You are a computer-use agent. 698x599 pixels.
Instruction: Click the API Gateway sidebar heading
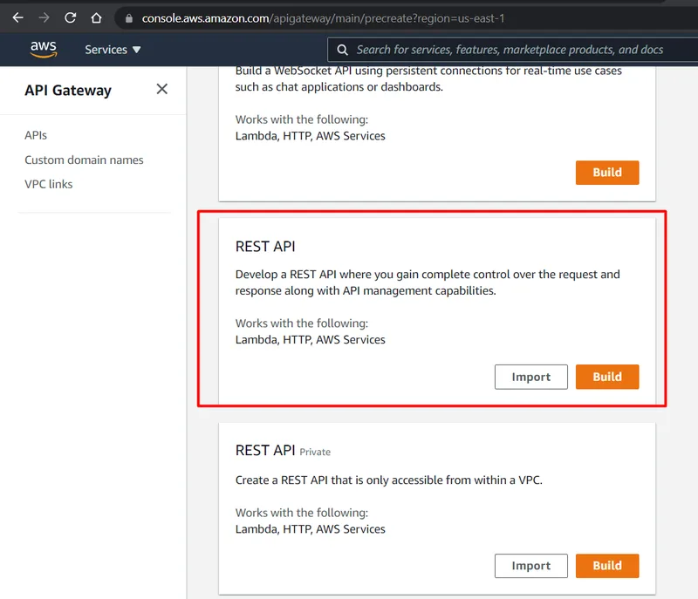pos(68,91)
